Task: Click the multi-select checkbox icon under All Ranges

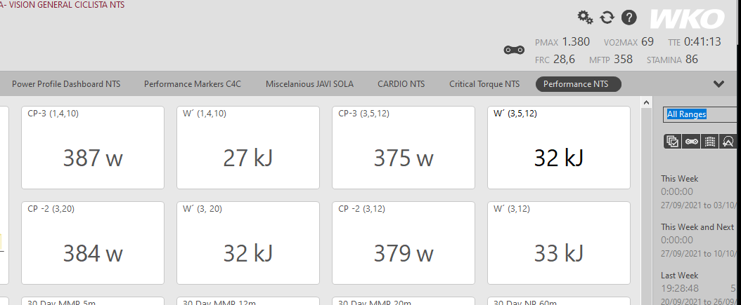Action: pos(673,141)
